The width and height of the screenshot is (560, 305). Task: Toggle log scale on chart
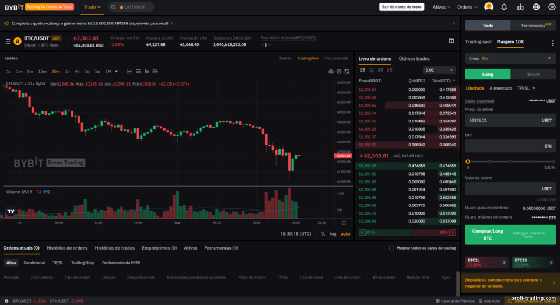tap(333, 234)
